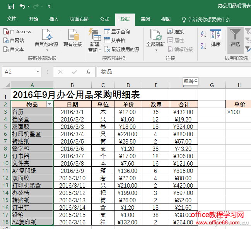Screen dimensions: 251x229
Task: Click the insert function fx icon
Action: click(88, 72)
